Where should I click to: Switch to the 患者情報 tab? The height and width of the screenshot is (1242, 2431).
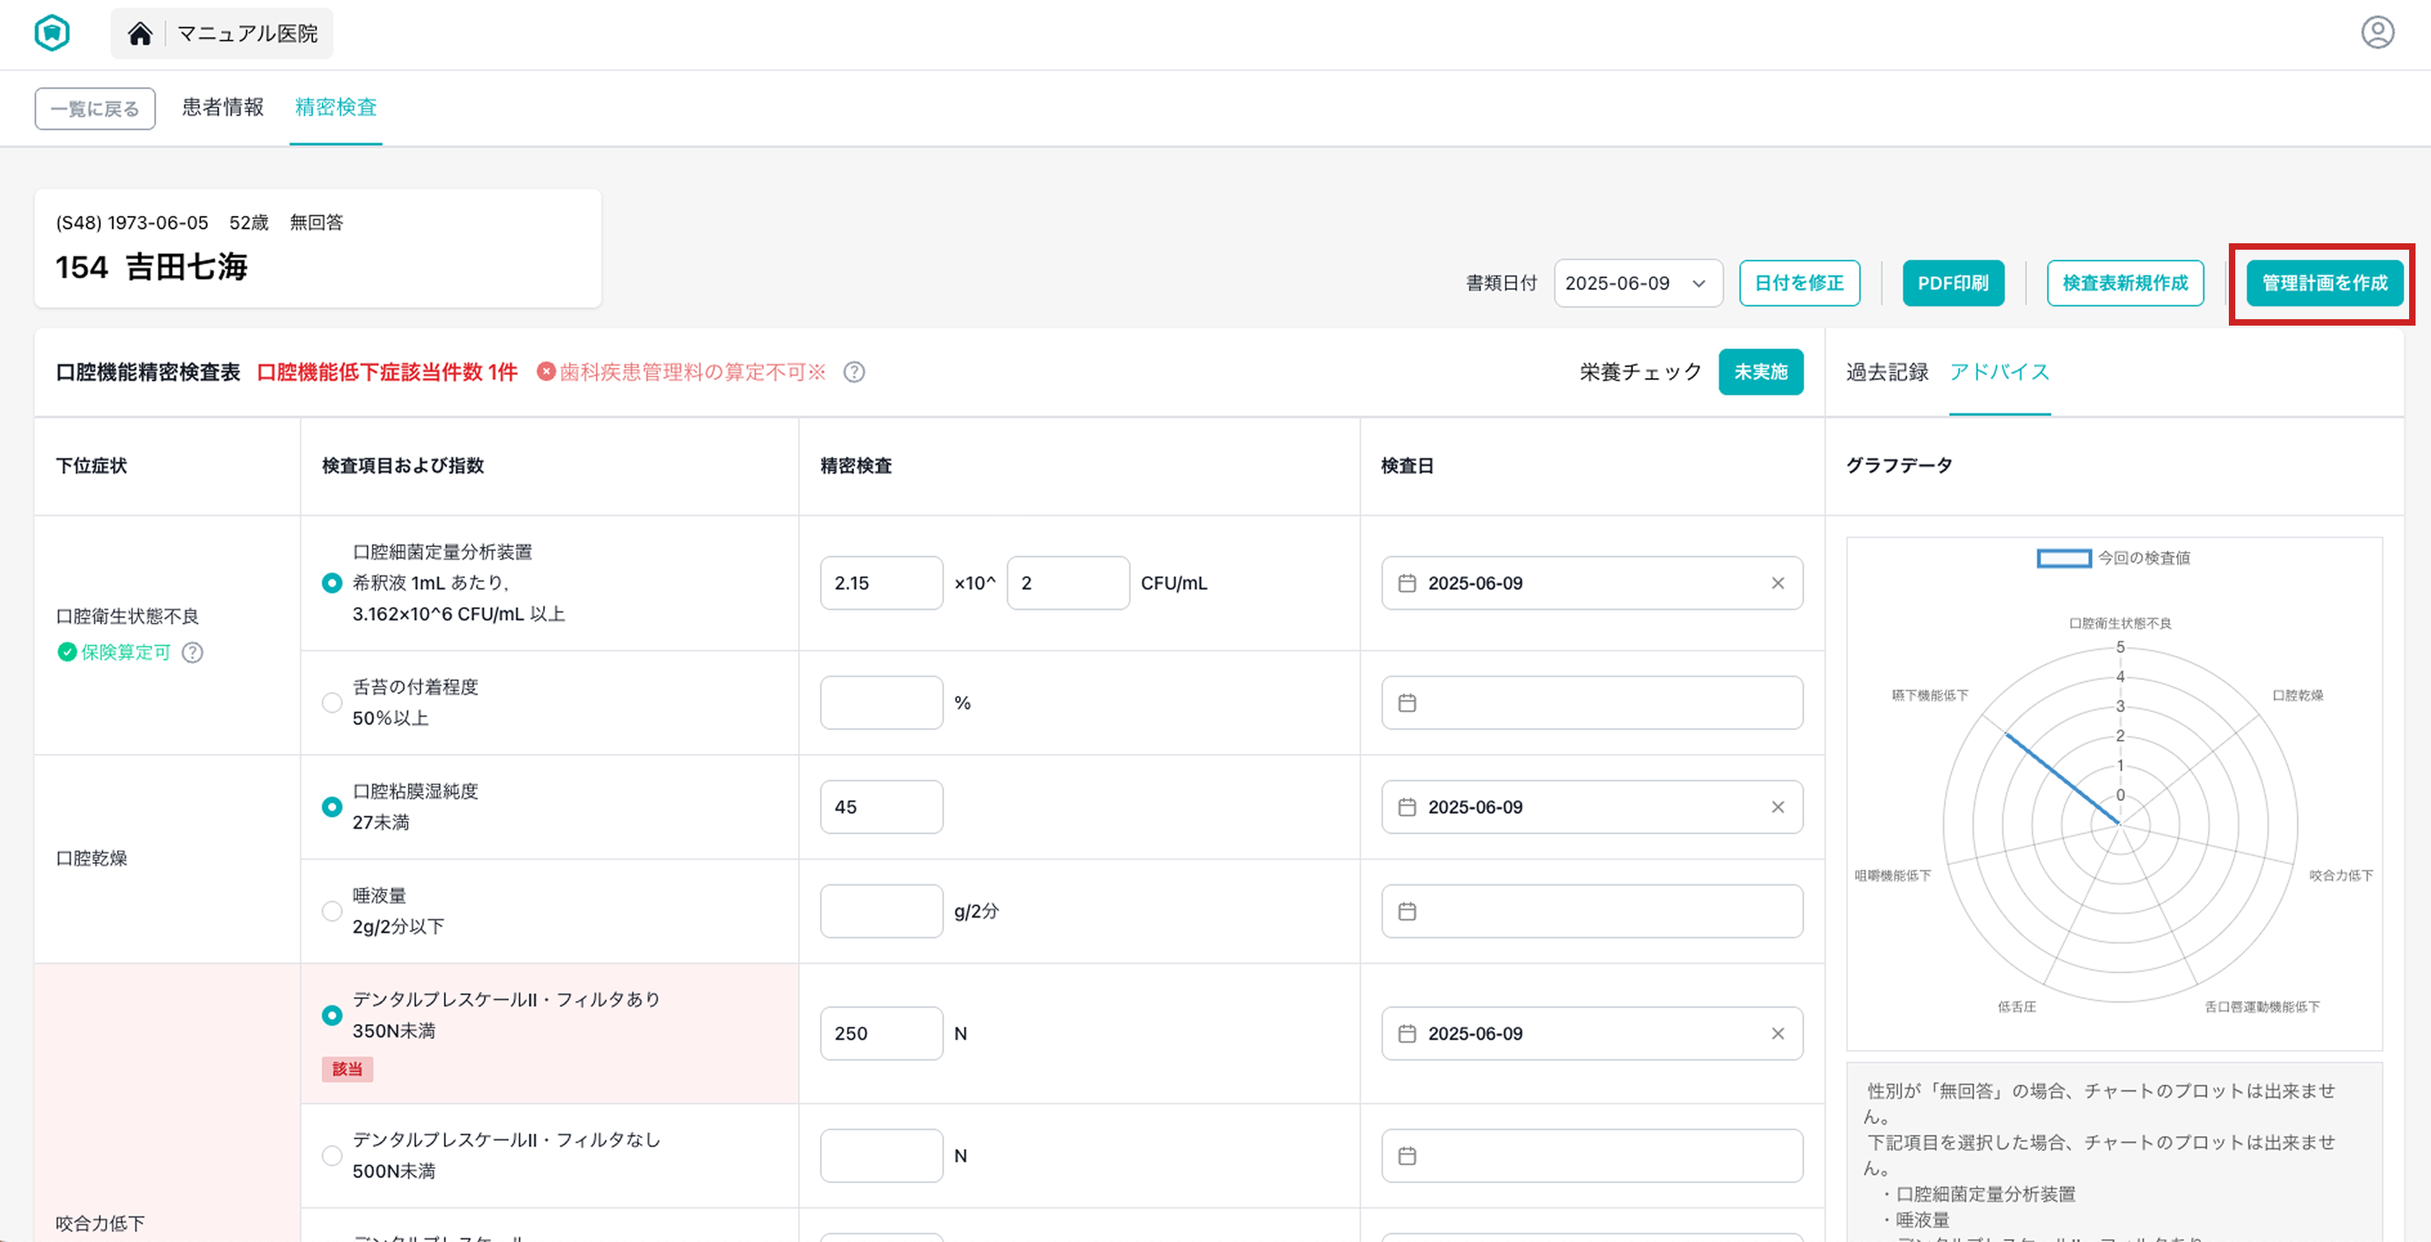(223, 107)
